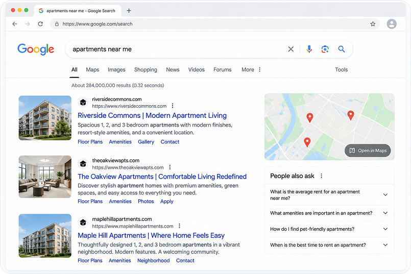Switch to the Forums search tab
This screenshot has height=274, width=411.
(x=222, y=70)
